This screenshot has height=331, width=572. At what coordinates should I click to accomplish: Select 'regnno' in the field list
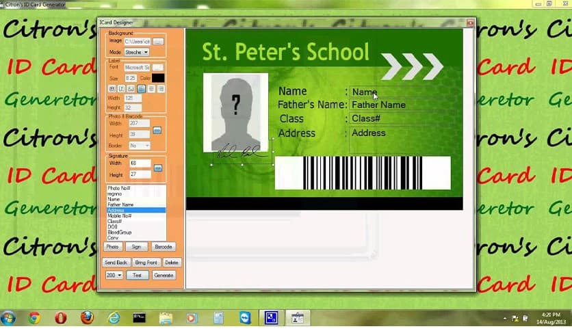click(x=135, y=194)
